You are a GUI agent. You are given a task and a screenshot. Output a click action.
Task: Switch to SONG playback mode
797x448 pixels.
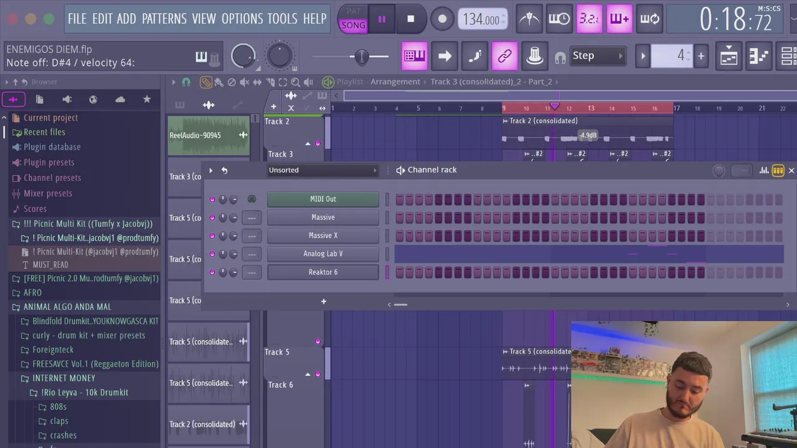353,26
